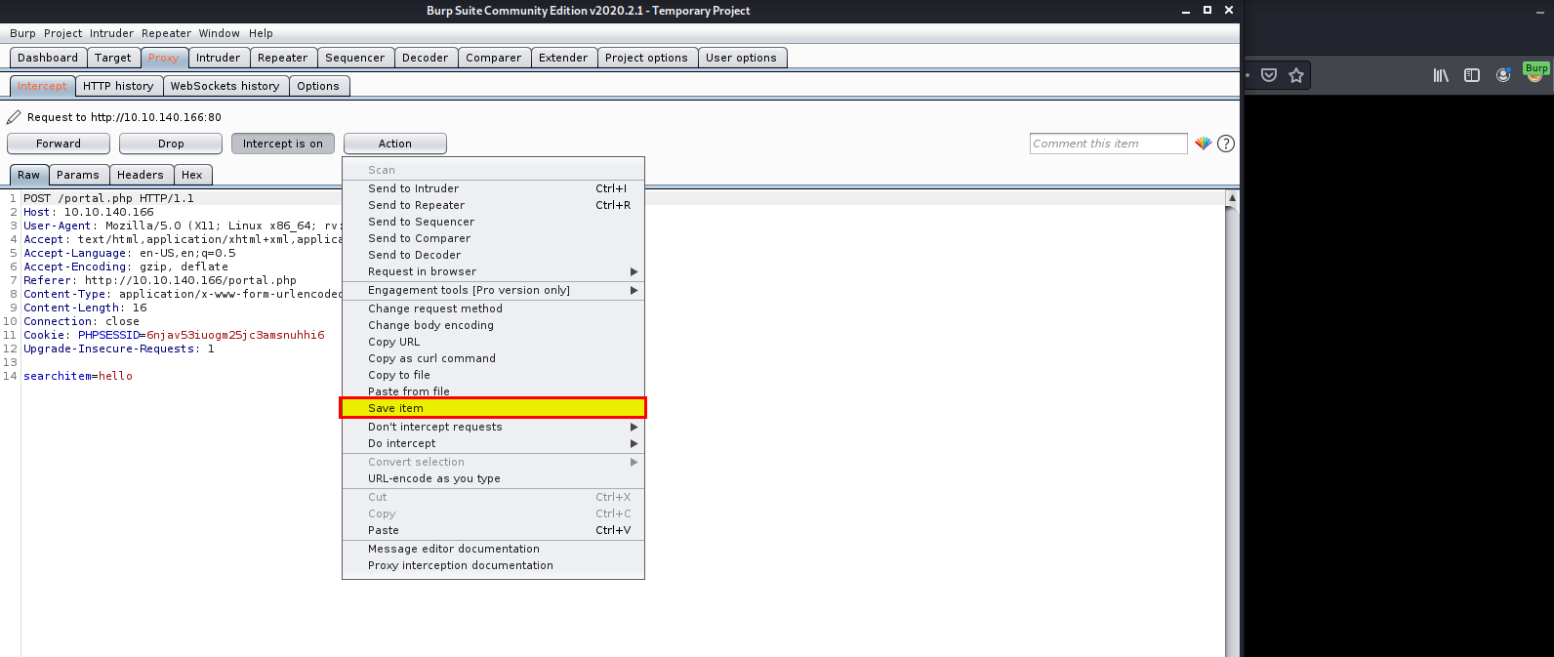Open the Firefox library icon

1440,75
